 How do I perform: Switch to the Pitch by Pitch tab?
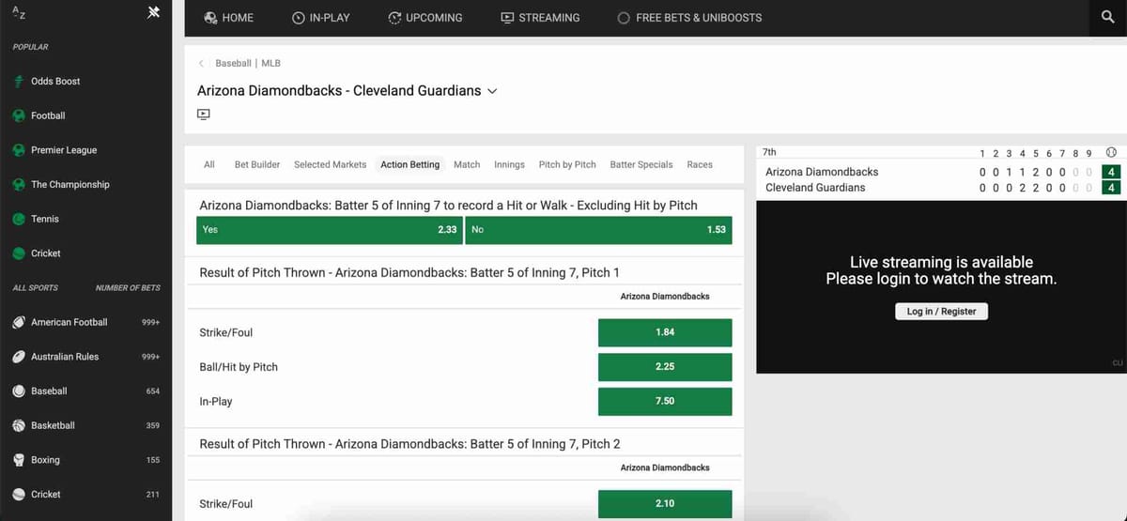[567, 164]
